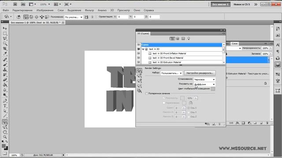Select the Quick Selection tool
This screenshot has height=158, width=282.
[x=5, y=43]
